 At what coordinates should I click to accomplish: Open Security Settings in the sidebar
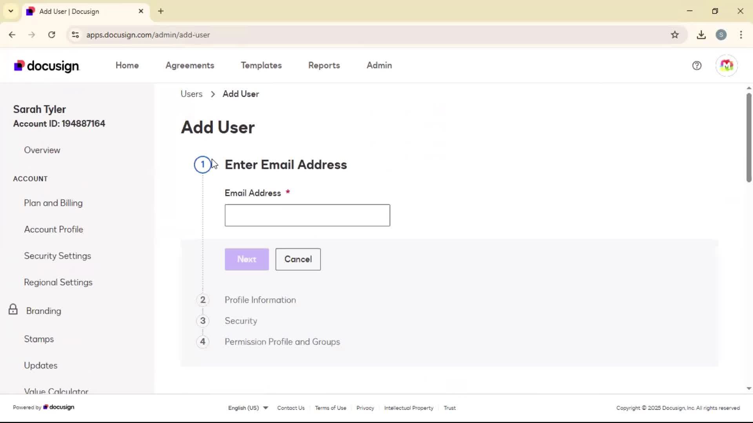(58, 256)
